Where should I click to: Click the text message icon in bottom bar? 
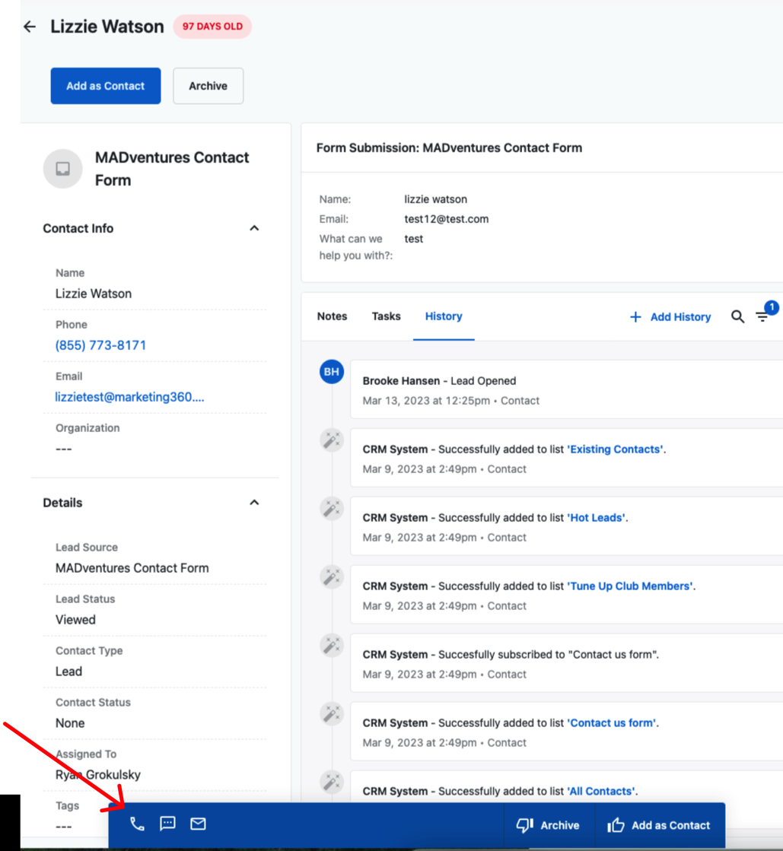click(167, 824)
